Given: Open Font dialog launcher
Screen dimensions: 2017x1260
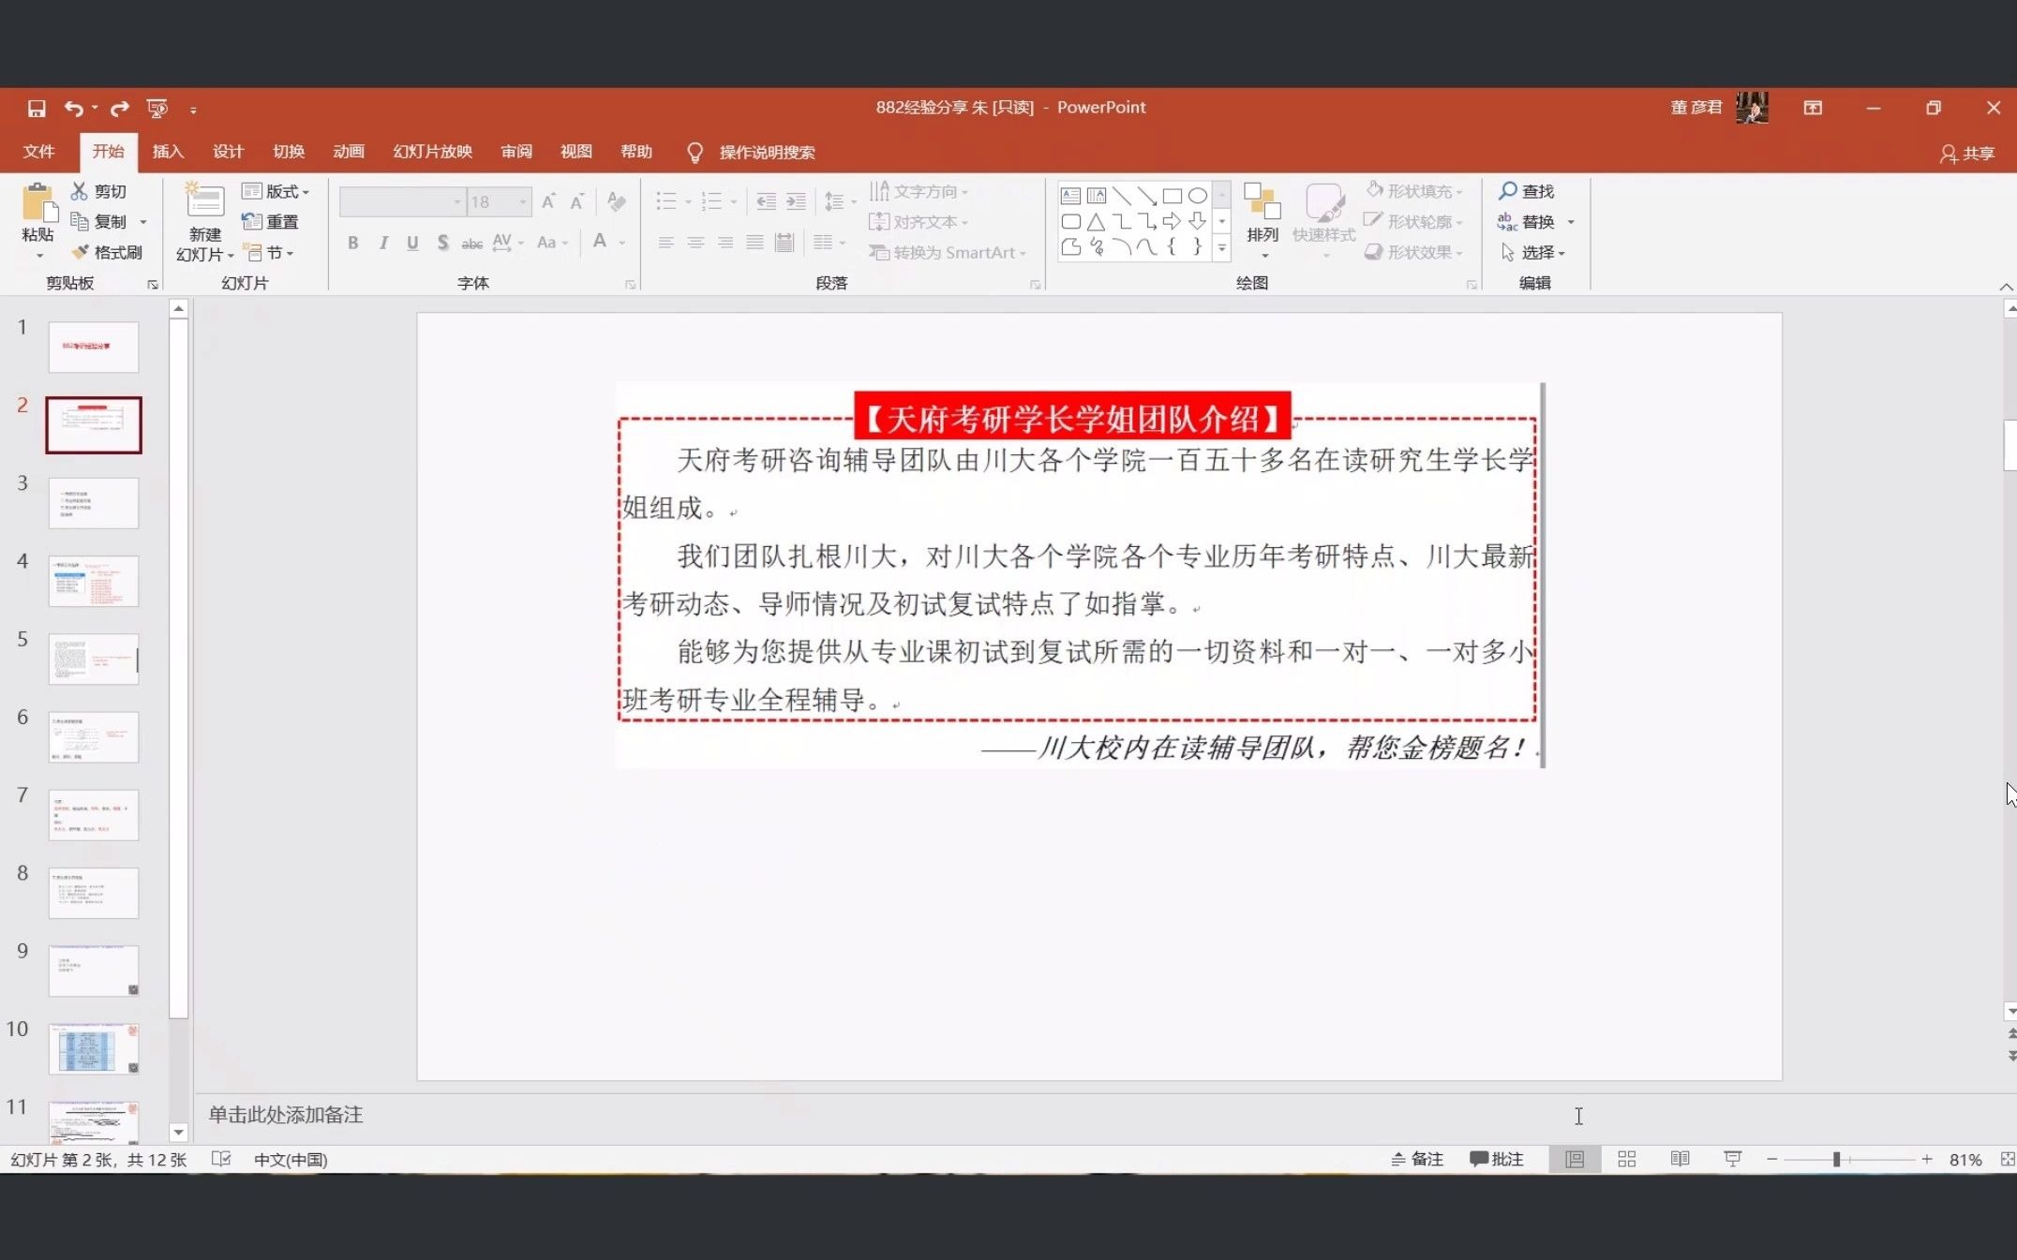Looking at the screenshot, I should [630, 284].
